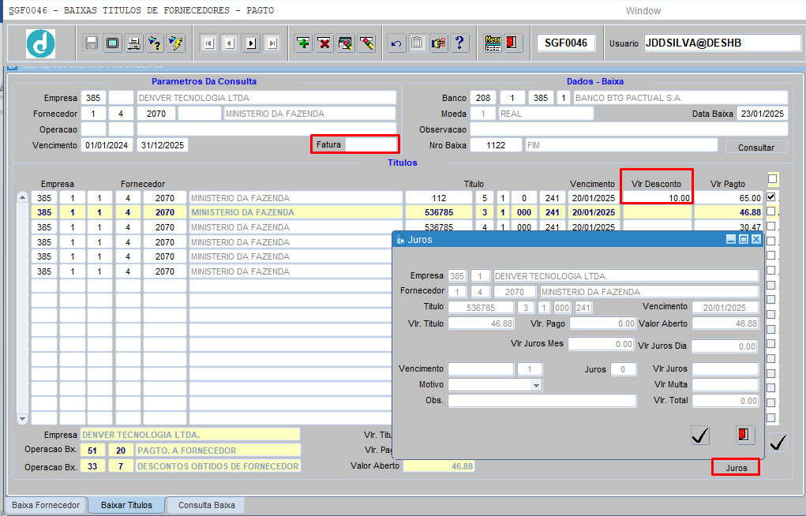Viewport: 806px width, 516px height.
Task: Click the Valor Aberto 46.88 bottom field
Action: (x=439, y=466)
